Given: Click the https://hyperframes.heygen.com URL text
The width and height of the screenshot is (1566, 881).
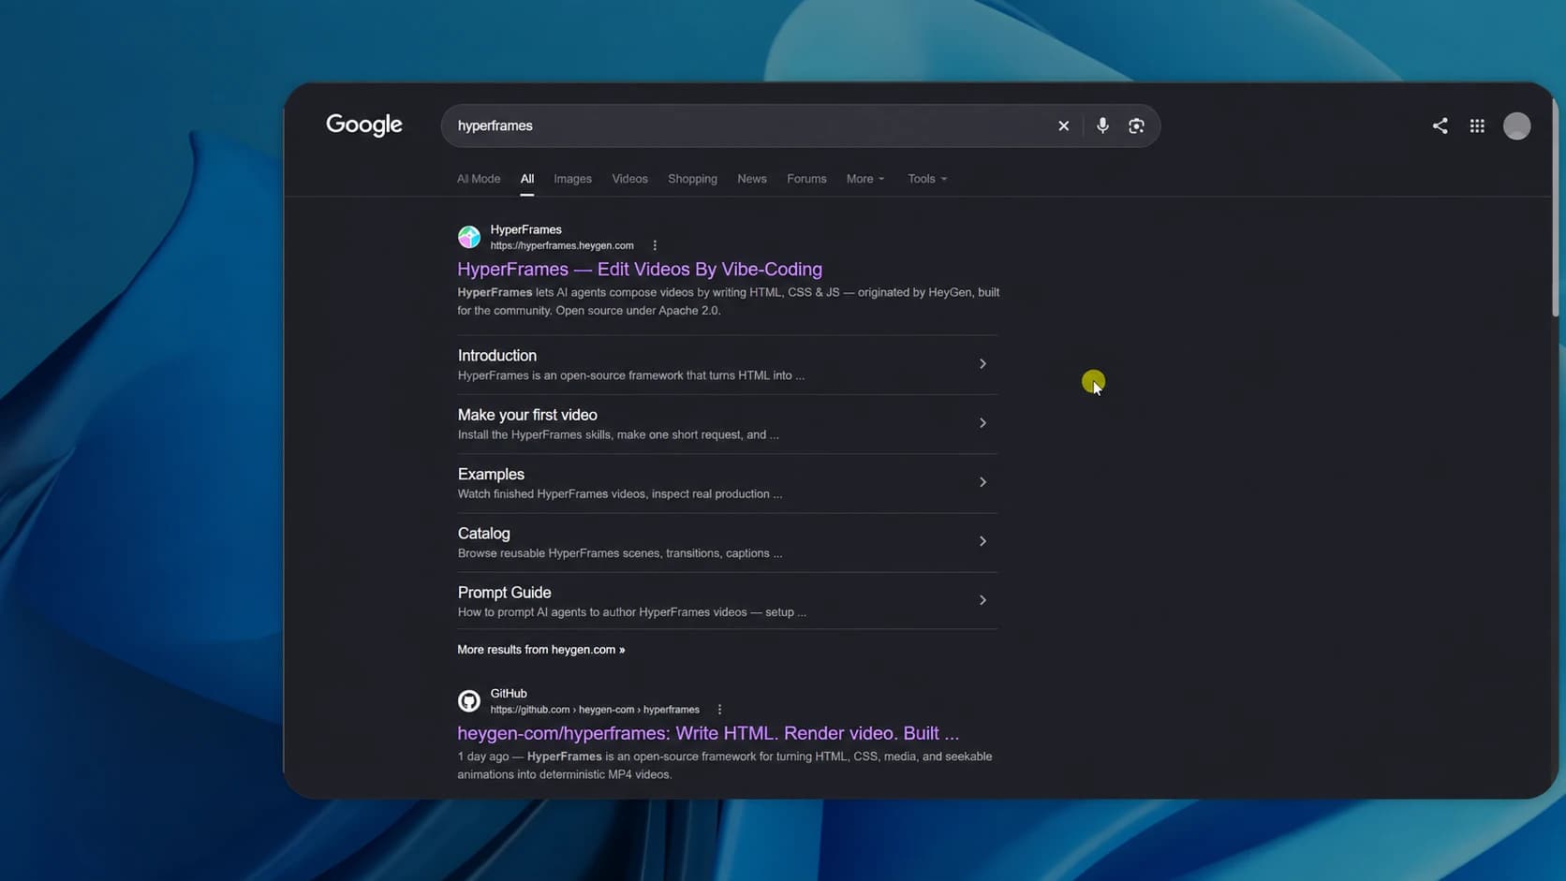Looking at the screenshot, I should click(562, 245).
